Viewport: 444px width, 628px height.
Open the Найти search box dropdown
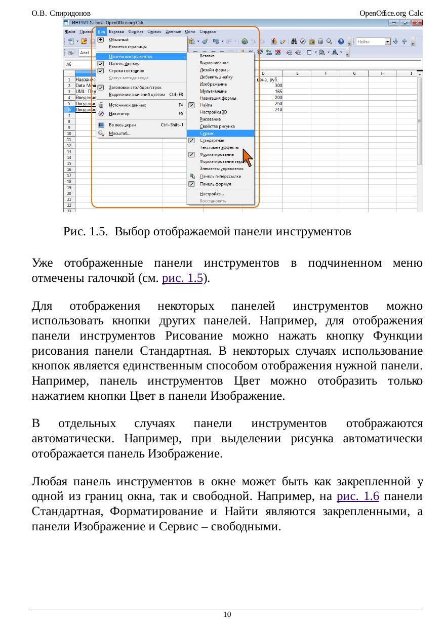(388, 41)
